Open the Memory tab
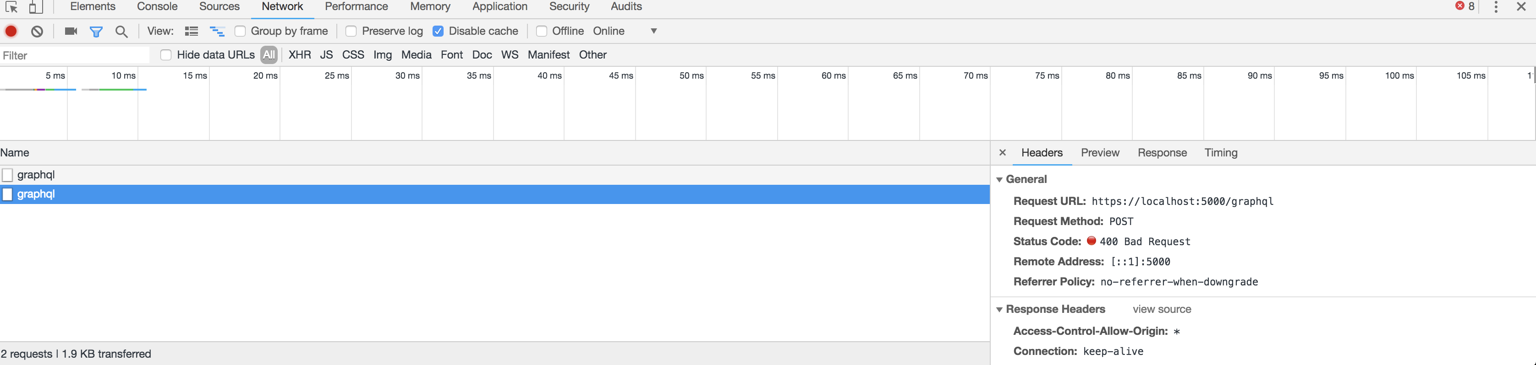Viewport: 1536px width, 365px height. pos(430,7)
